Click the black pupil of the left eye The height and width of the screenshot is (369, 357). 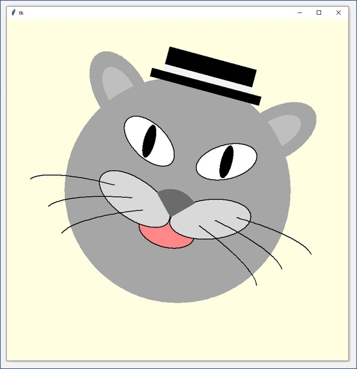(149, 141)
